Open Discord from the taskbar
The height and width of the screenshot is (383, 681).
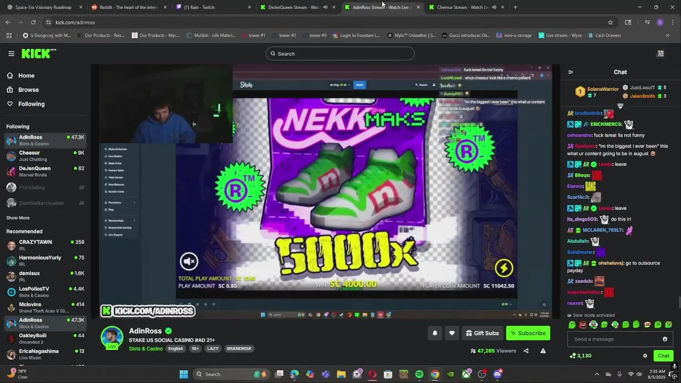497,374
